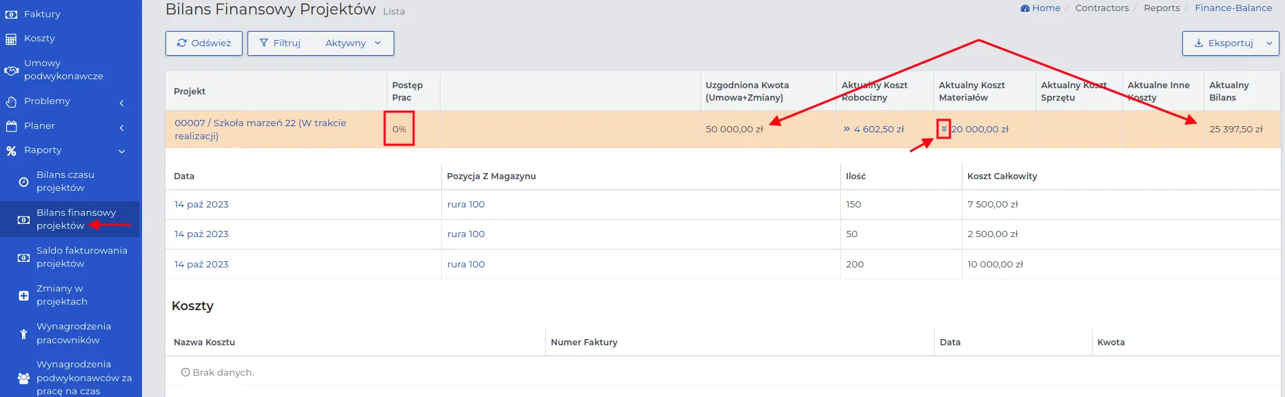Image resolution: width=1285 pixels, height=397 pixels.
Task: Click the clock icon for Bilans czasu projektów
Action: pyautogui.click(x=23, y=182)
